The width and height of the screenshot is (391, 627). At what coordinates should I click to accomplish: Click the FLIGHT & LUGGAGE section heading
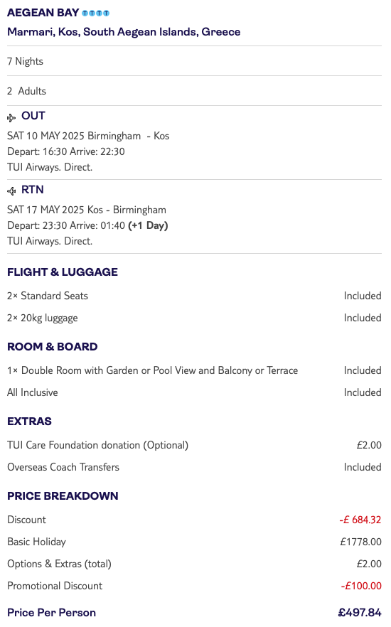[x=63, y=272]
